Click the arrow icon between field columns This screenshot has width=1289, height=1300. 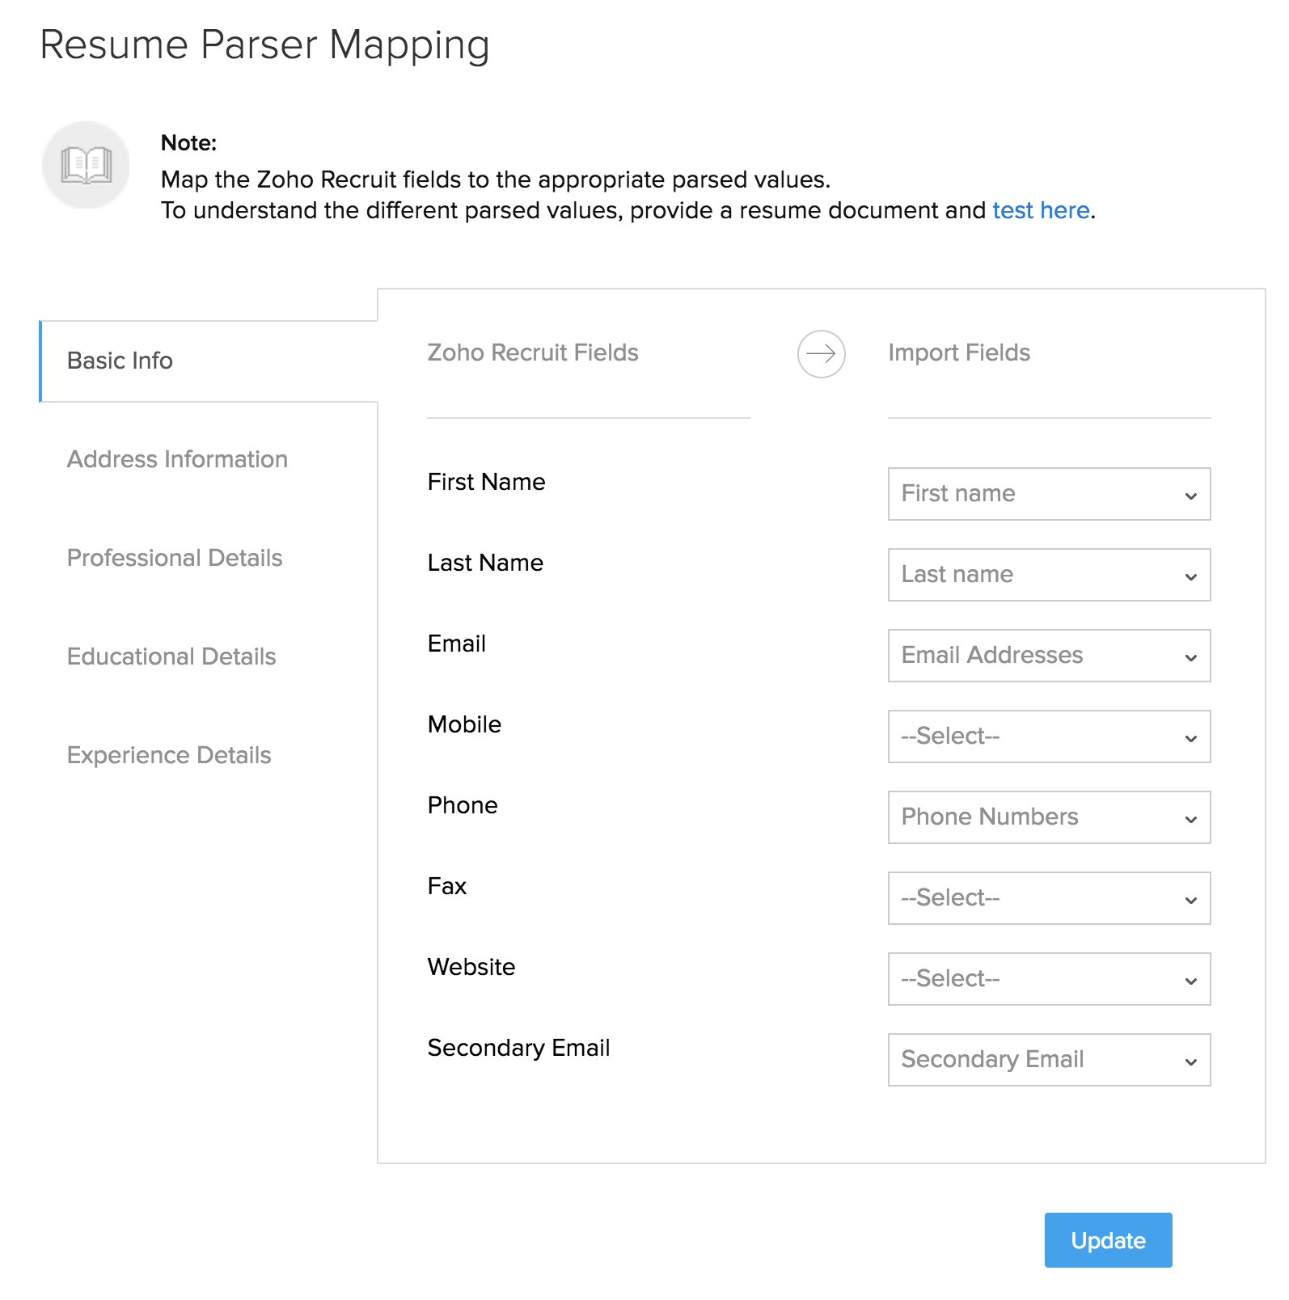tap(821, 353)
